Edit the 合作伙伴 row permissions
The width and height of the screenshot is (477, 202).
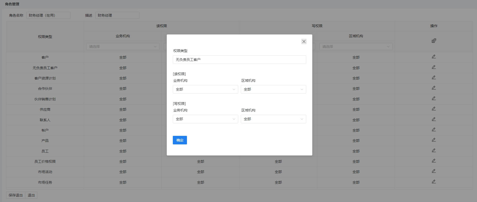(434, 88)
